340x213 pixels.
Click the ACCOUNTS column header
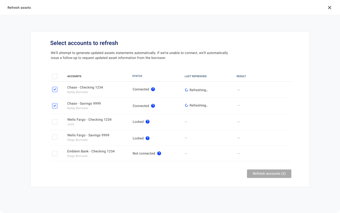[74, 76]
